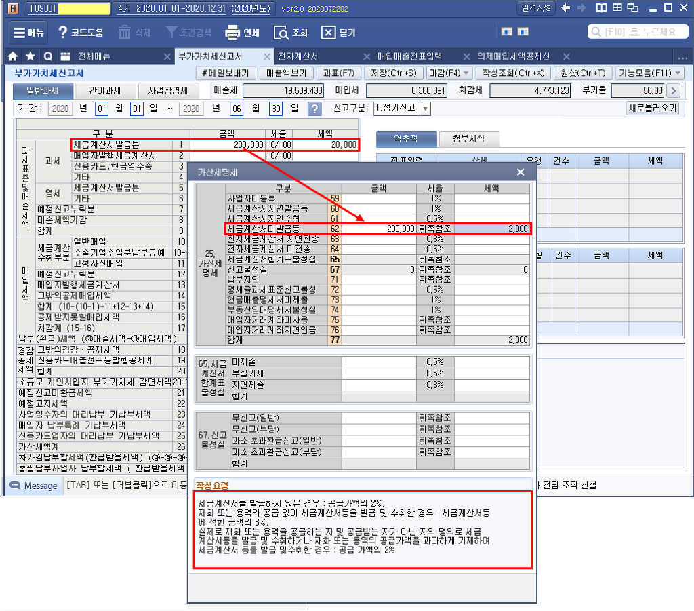Open 조건검색 filter

(188, 33)
